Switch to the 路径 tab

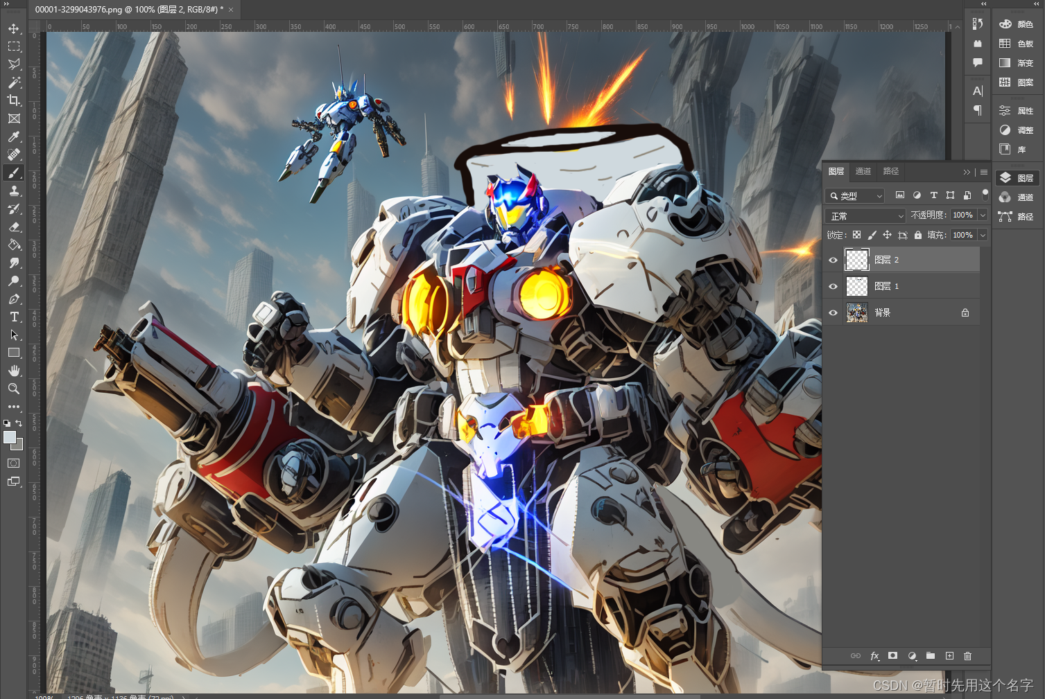click(891, 171)
